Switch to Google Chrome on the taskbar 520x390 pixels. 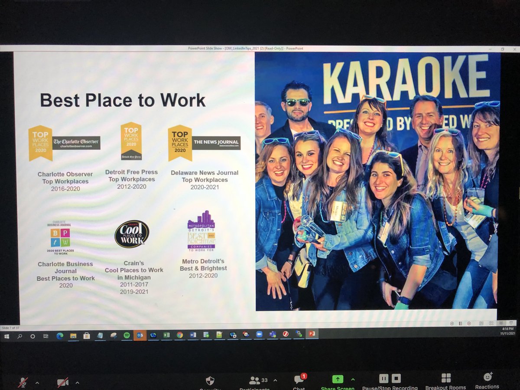tap(180, 335)
